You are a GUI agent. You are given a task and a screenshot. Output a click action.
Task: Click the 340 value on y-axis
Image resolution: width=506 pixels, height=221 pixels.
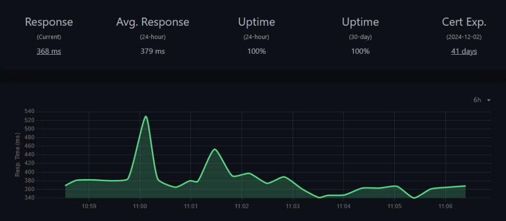[x=29, y=198]
